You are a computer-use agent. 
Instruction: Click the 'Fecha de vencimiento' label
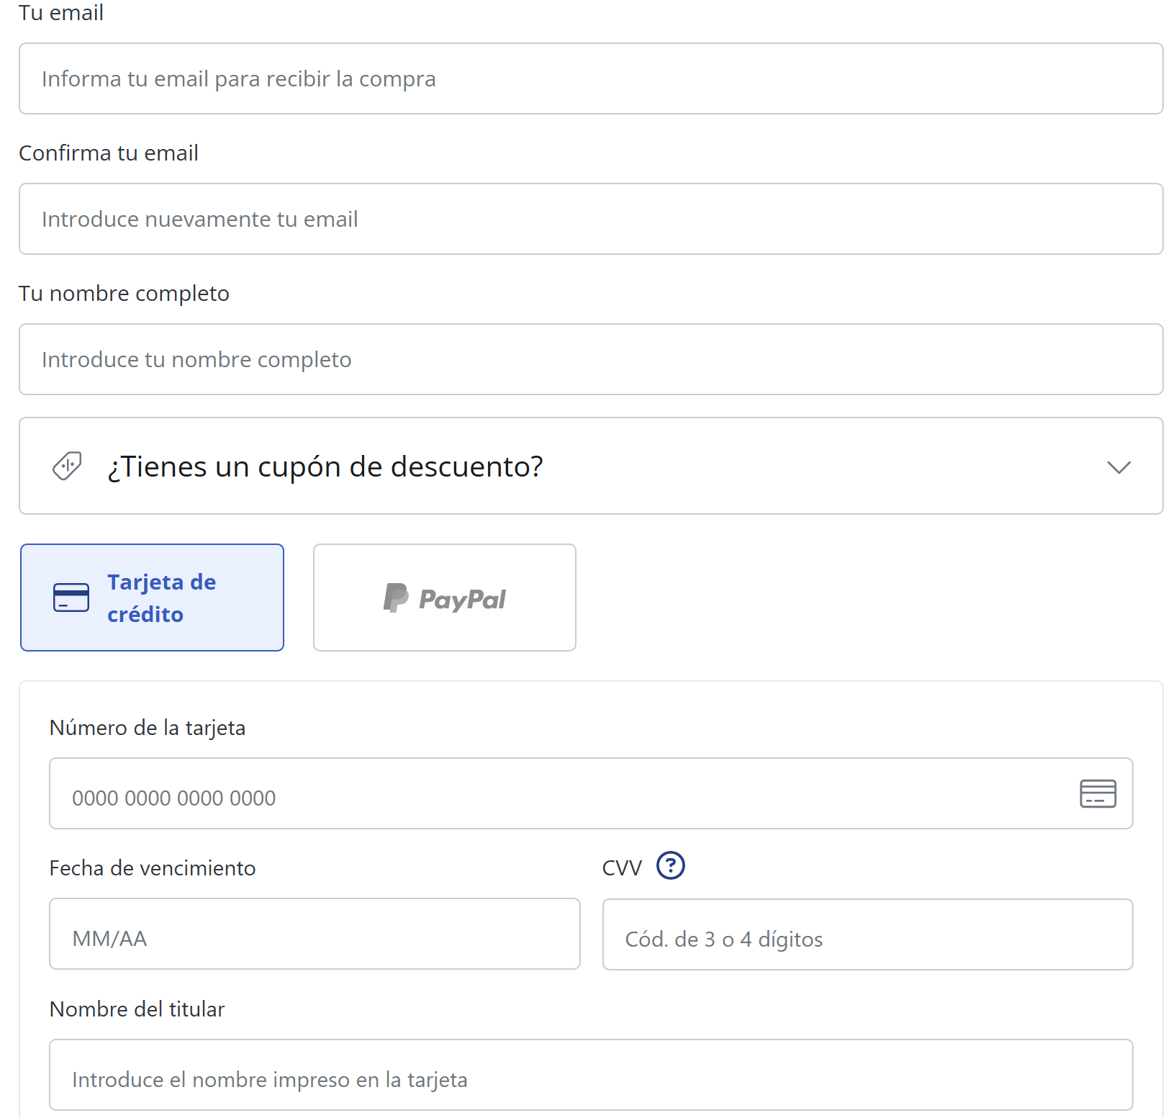(x=153, y=868)
